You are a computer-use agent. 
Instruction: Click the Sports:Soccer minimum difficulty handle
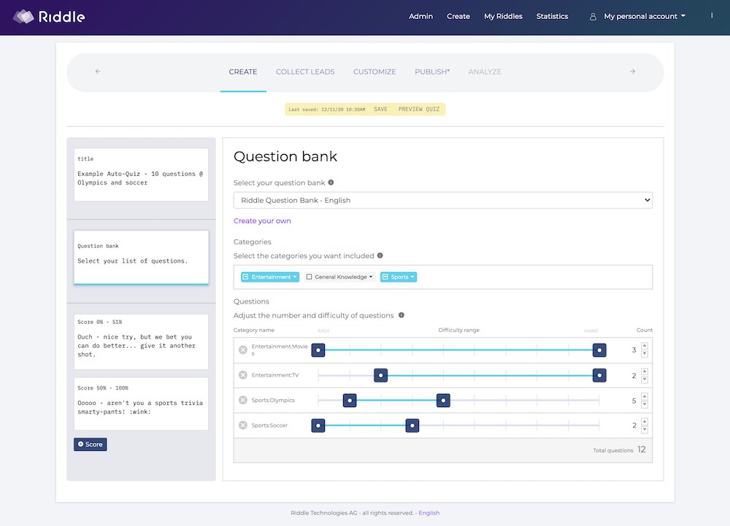(318, 425)
